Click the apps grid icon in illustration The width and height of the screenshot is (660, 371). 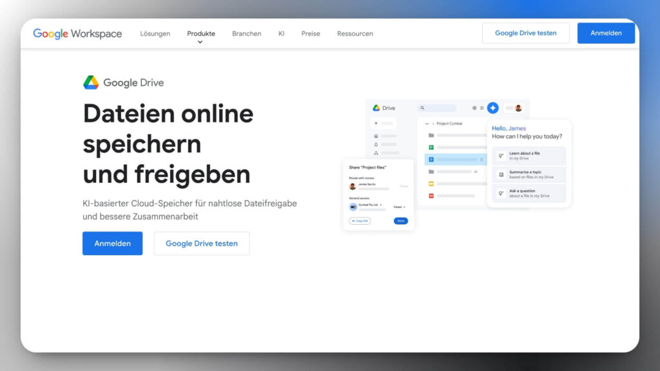(482, 108)
